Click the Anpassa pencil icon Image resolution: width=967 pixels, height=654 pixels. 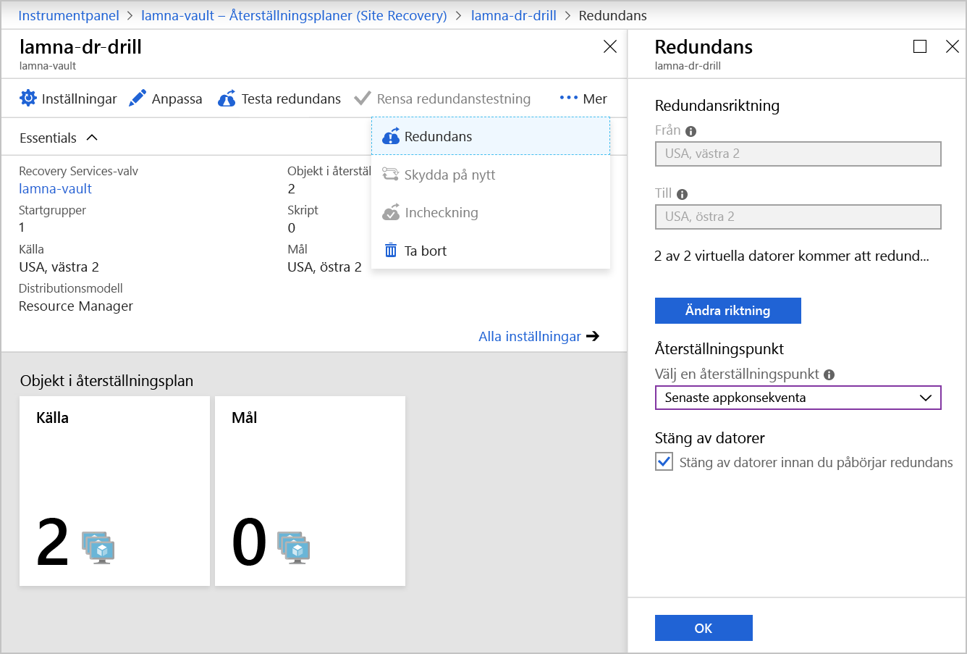point(138,98)
